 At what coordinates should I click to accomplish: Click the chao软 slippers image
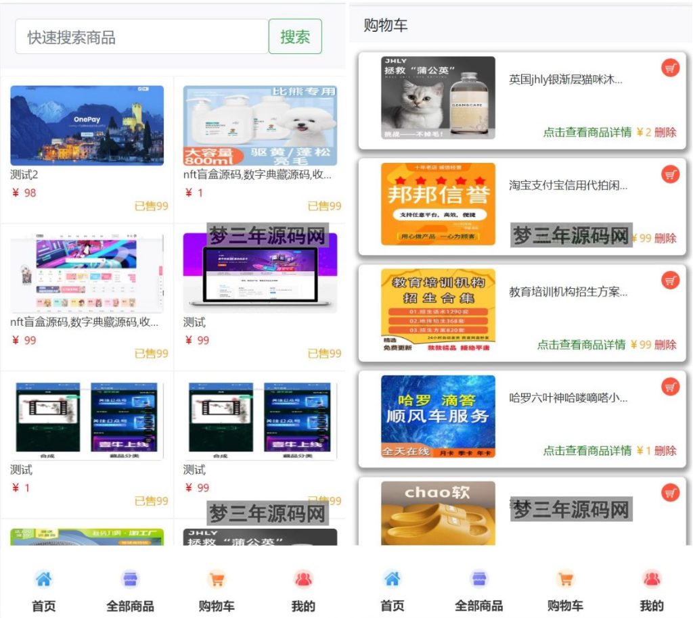438,513
